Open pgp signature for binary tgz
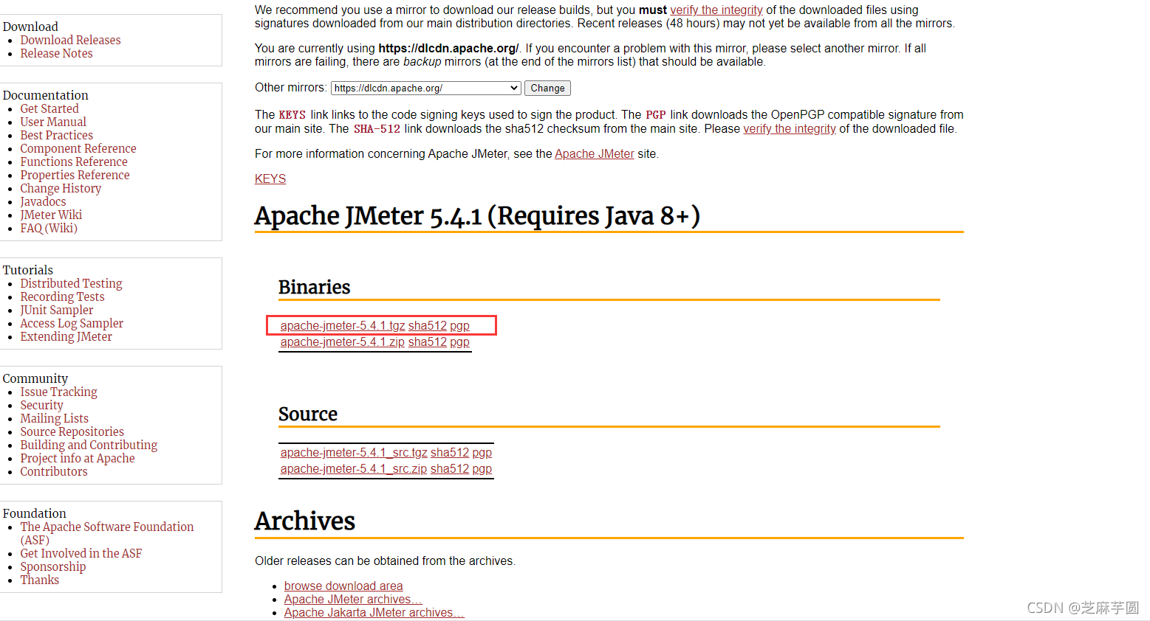 459,326
